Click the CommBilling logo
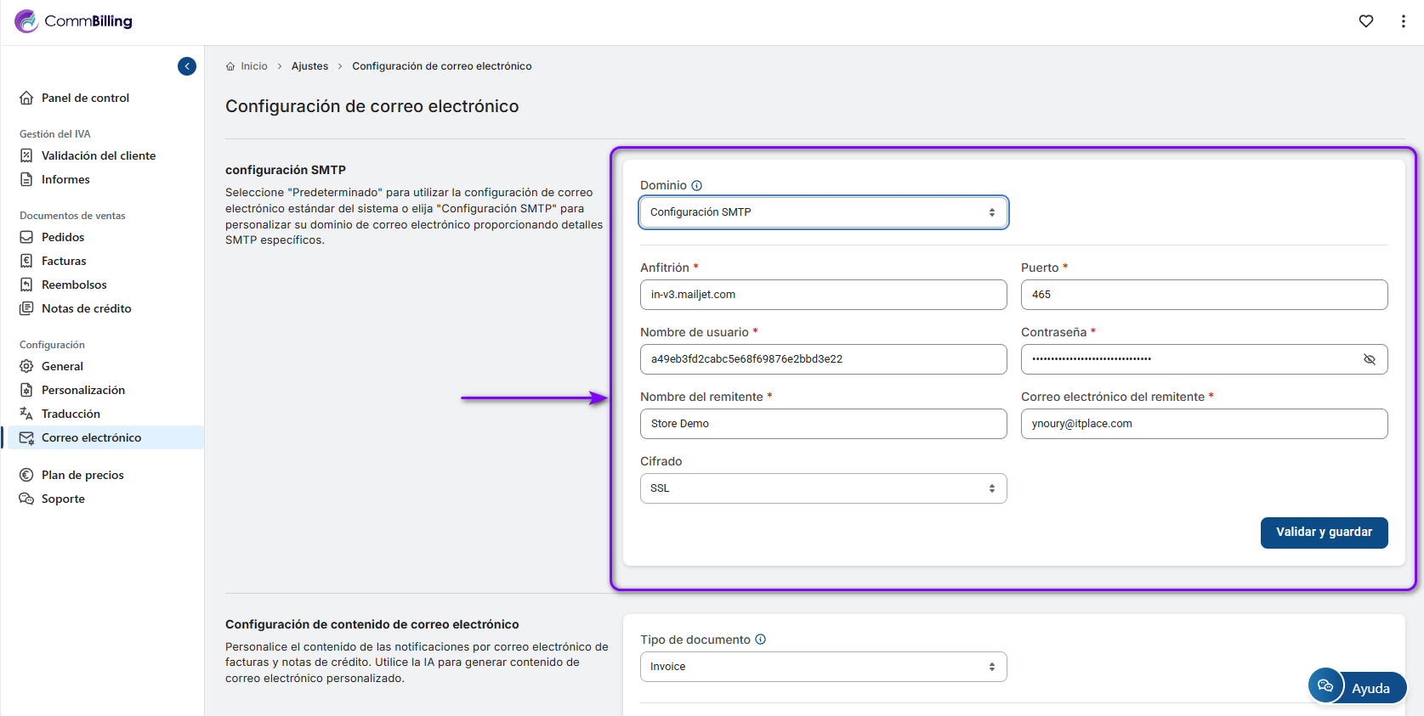The height and width of the screenshot is (716, 1424). 74,21
